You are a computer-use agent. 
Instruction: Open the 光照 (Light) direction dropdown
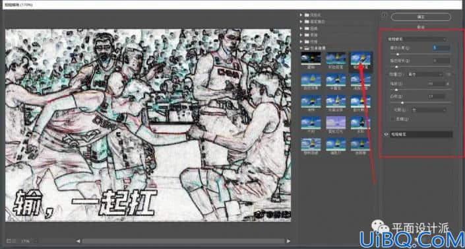point(429,110)
